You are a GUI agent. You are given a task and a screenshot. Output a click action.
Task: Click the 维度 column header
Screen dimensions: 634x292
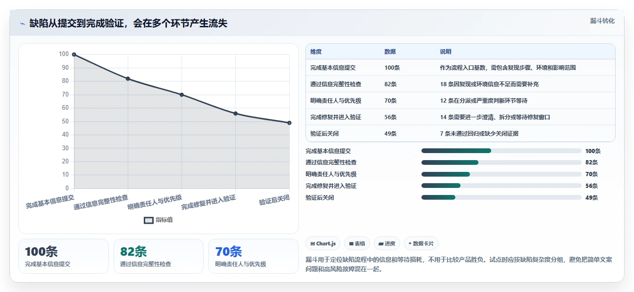pos(316,52)
